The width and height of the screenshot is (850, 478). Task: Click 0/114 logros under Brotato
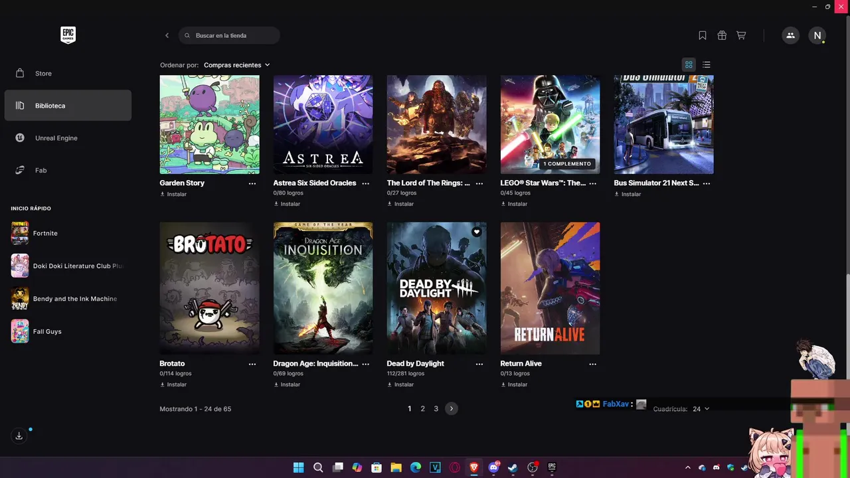click(x=176, y=374)
